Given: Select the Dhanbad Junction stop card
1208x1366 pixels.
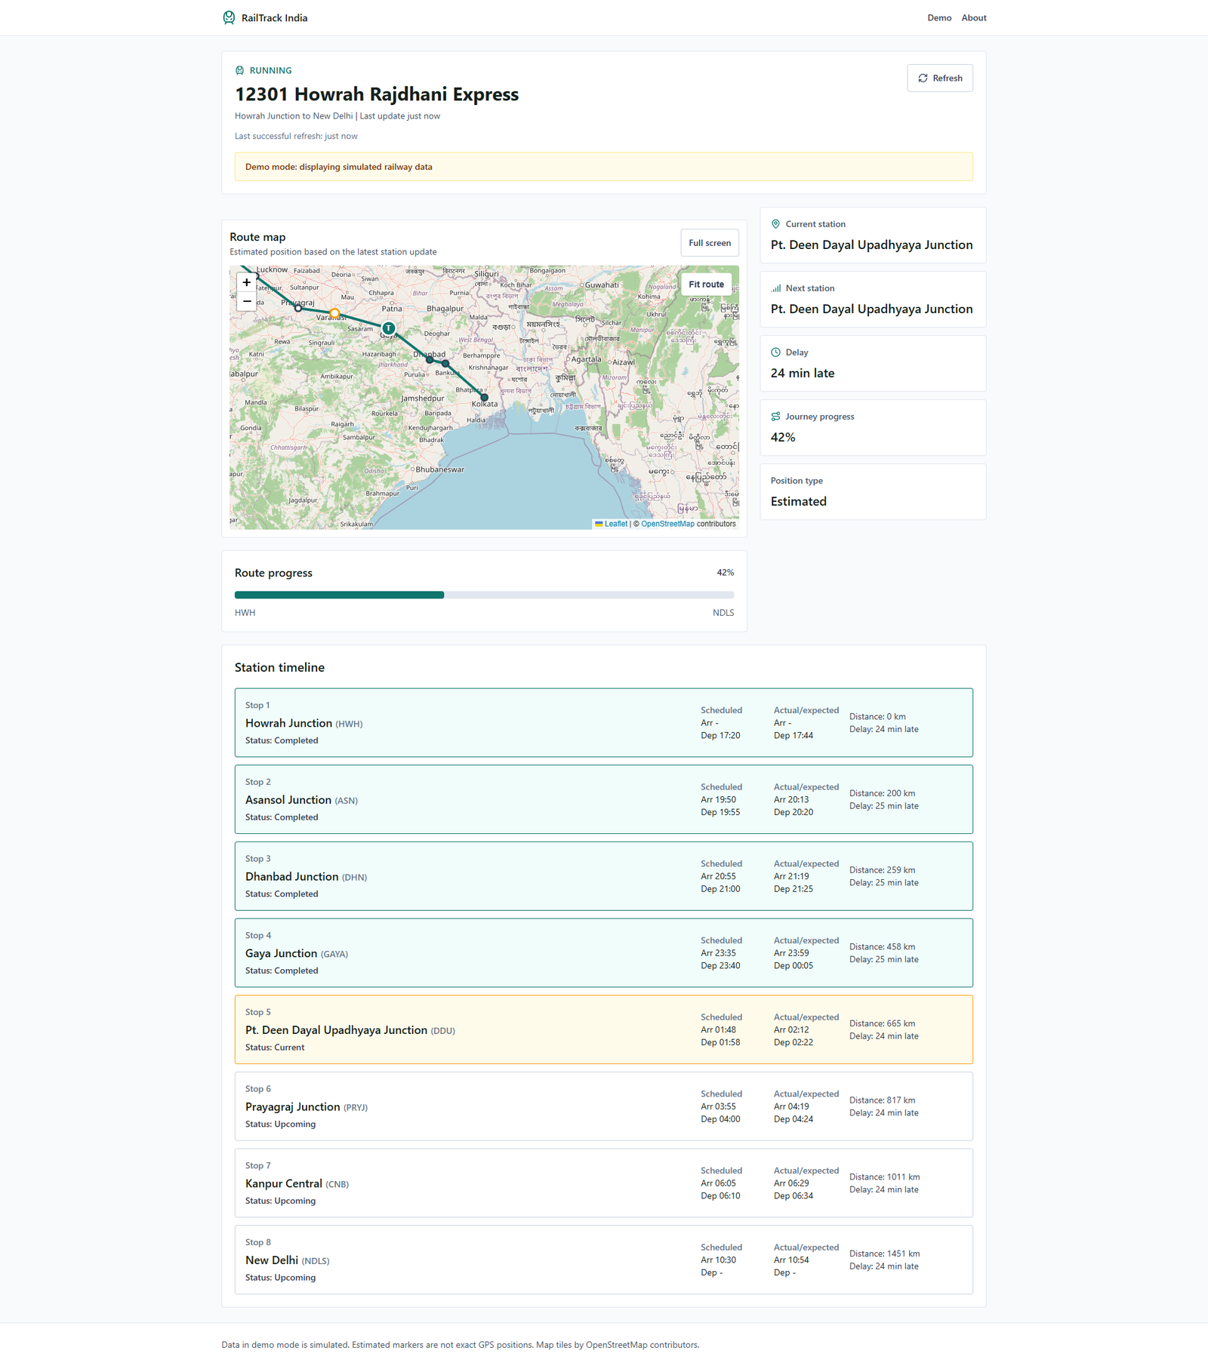Looking at the screenshot, I should [604, 876].
